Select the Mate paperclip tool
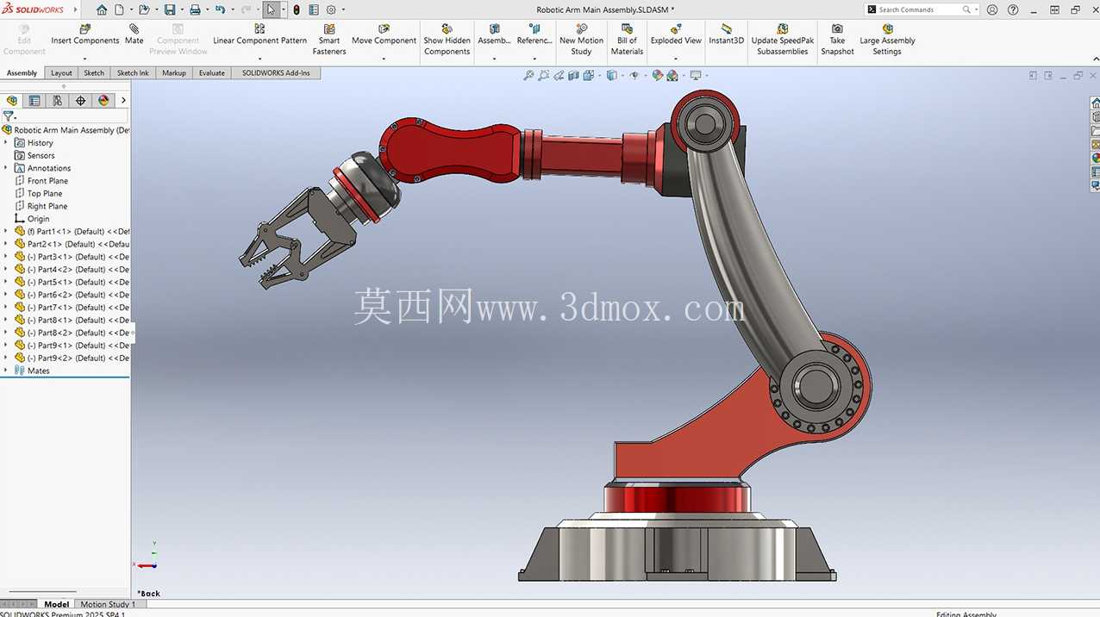 [134, 34]
